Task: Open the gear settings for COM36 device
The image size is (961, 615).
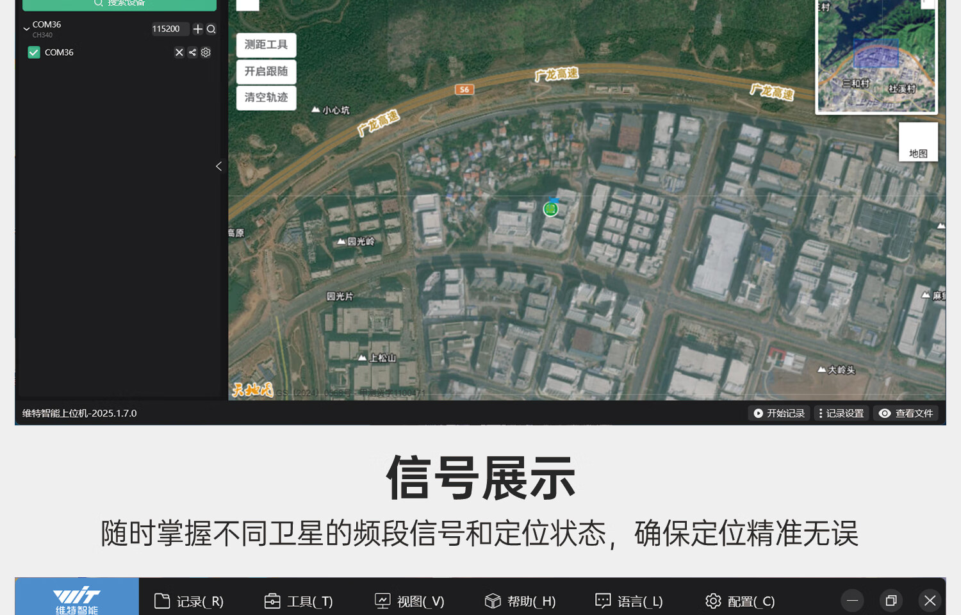Action: (x=206, y=53)
